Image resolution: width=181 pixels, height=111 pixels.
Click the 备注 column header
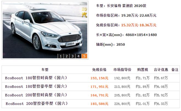click(175, 70)
